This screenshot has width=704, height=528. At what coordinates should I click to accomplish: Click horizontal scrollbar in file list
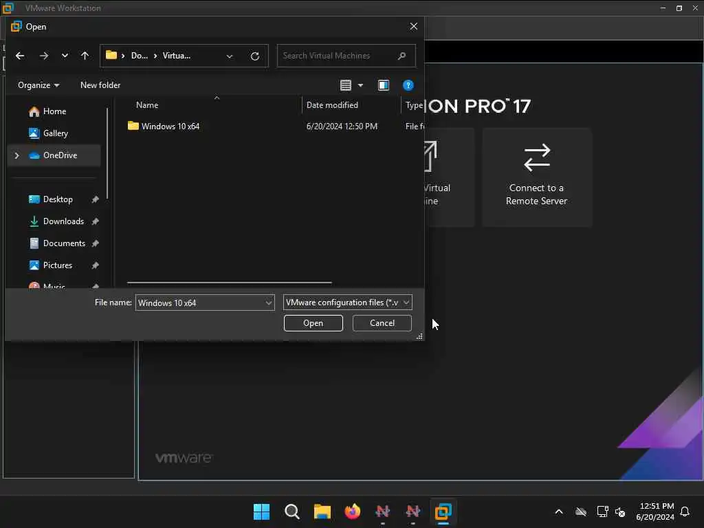point(230,283)
